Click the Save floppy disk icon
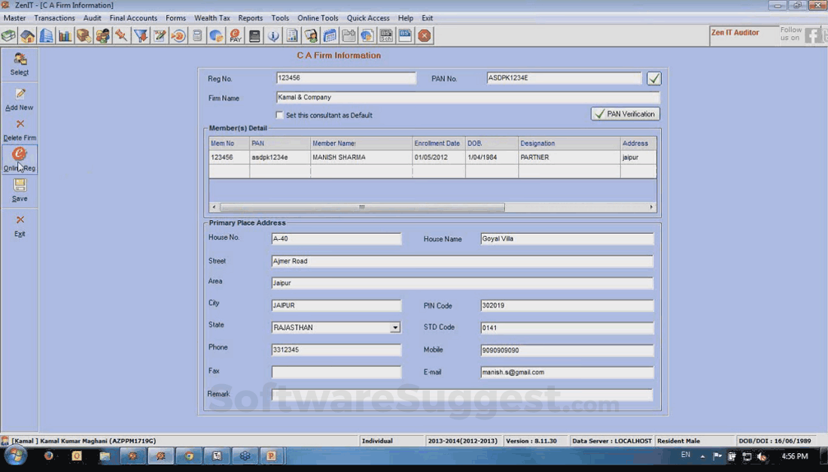This screenshot has width=828, height=472. pyautogui.click(x=20, y=186)
